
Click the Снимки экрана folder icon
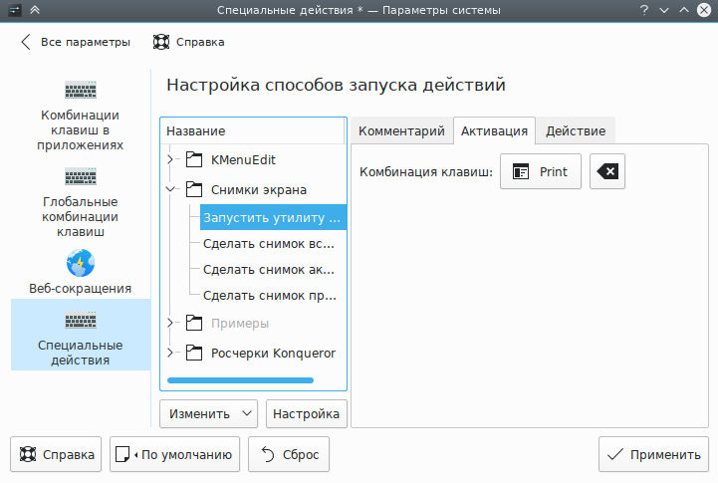(193, 189)
